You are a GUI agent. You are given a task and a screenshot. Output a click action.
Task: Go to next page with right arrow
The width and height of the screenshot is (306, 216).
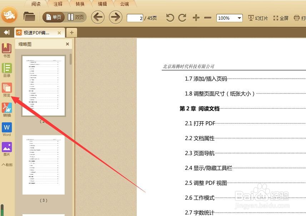[x=116, y=17]
